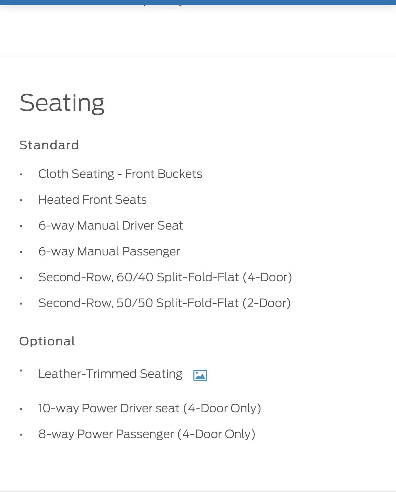Click the Seating section heading
This screenshot has width=396, height=492.
(x=62, y=103)
